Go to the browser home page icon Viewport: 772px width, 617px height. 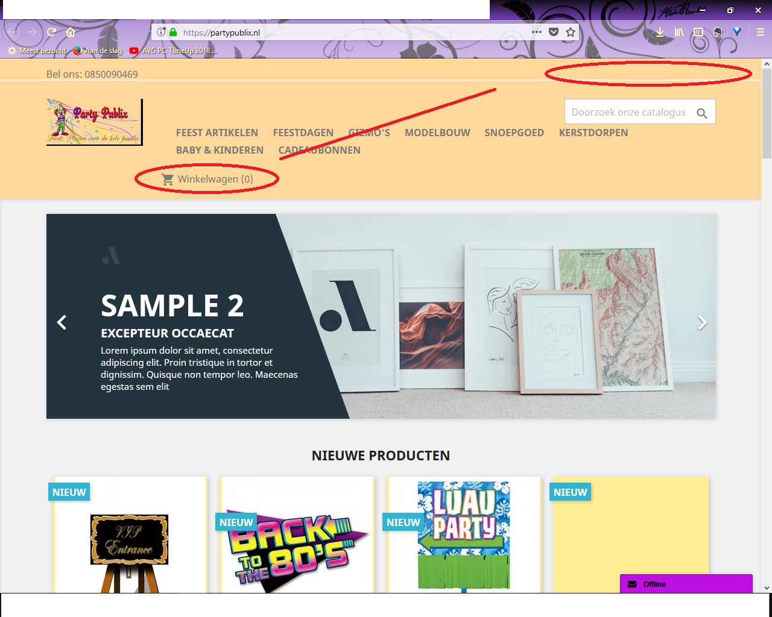coord(71,32)
